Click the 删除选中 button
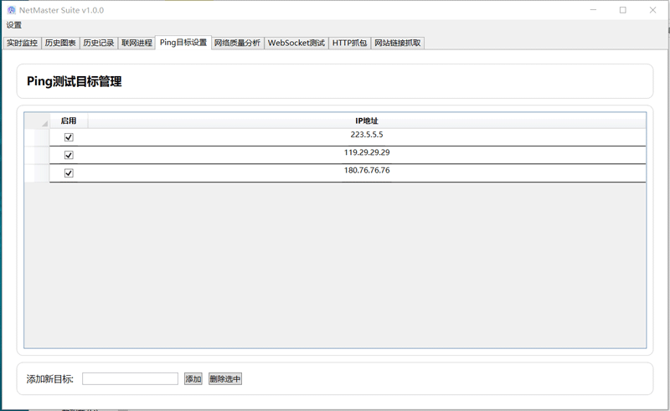The height and width of the screenshot is (411, 670). pos(225,379)
